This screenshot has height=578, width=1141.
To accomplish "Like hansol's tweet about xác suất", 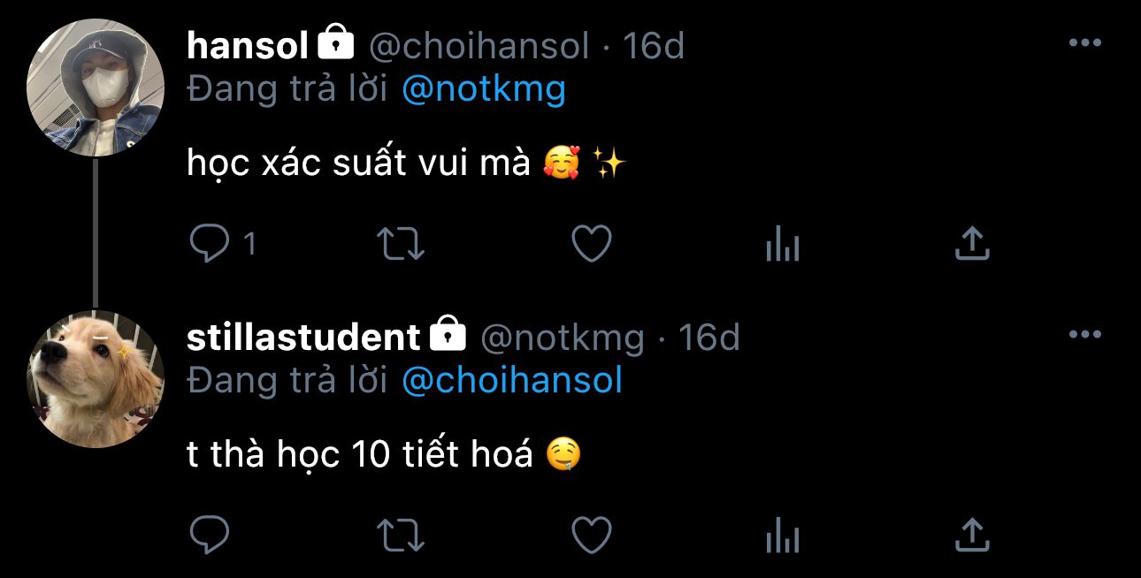I will point(592,244).
